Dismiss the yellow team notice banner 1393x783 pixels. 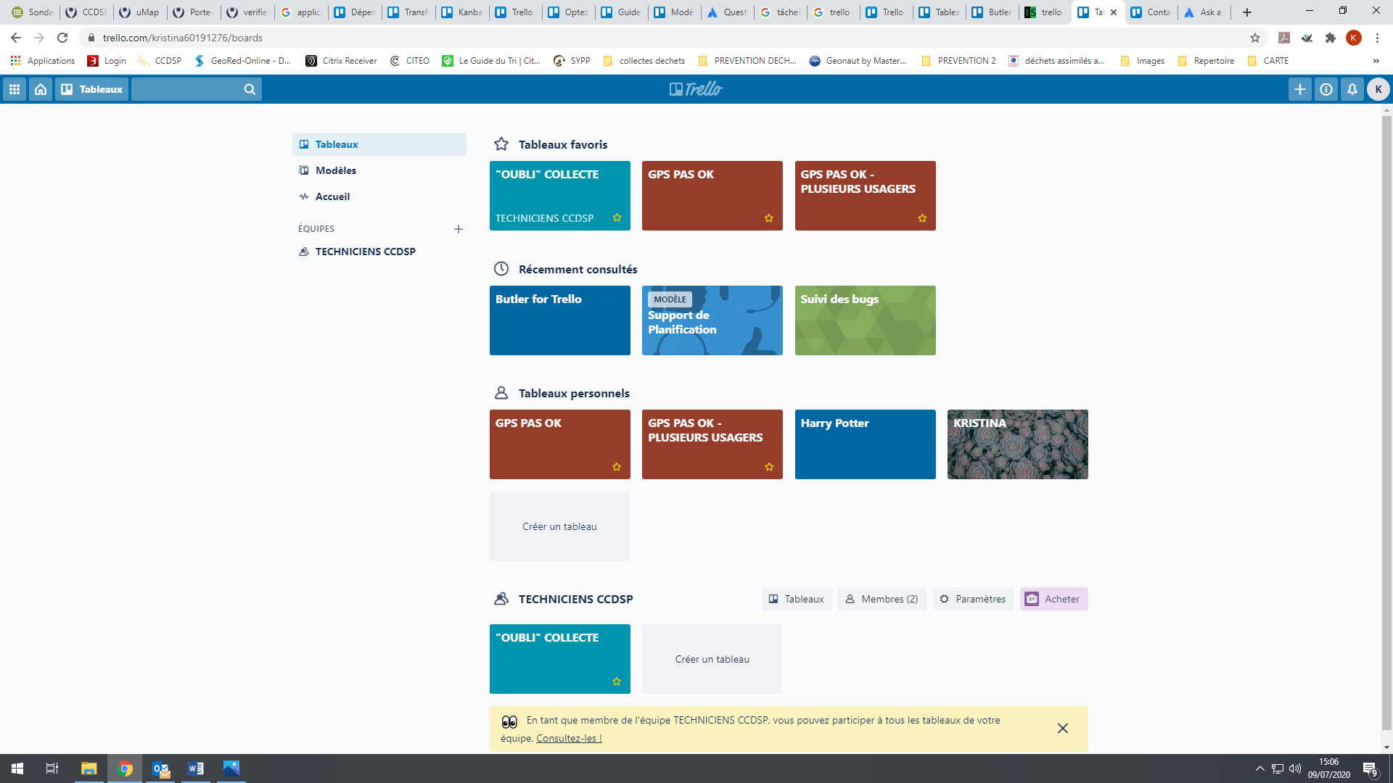coord(1063,729)
